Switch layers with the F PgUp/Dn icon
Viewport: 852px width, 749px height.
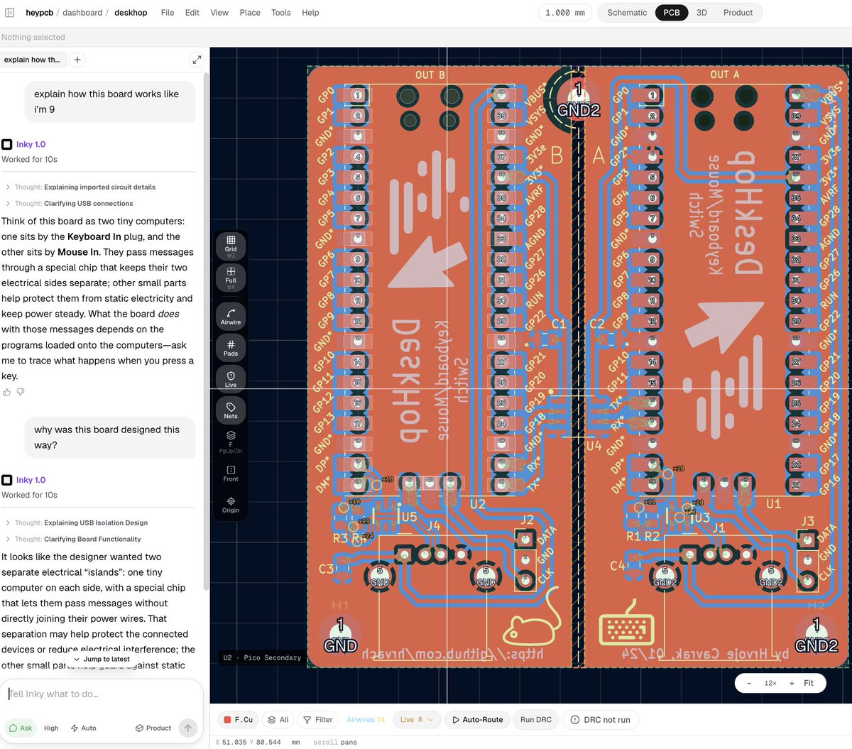(231, 442)
